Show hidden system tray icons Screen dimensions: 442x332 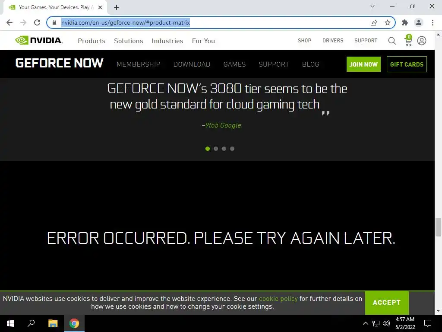[x=365, y=323]
